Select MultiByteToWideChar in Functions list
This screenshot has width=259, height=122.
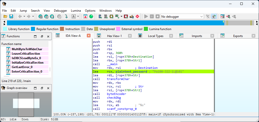pyautogui.click(x=27, y=49)
